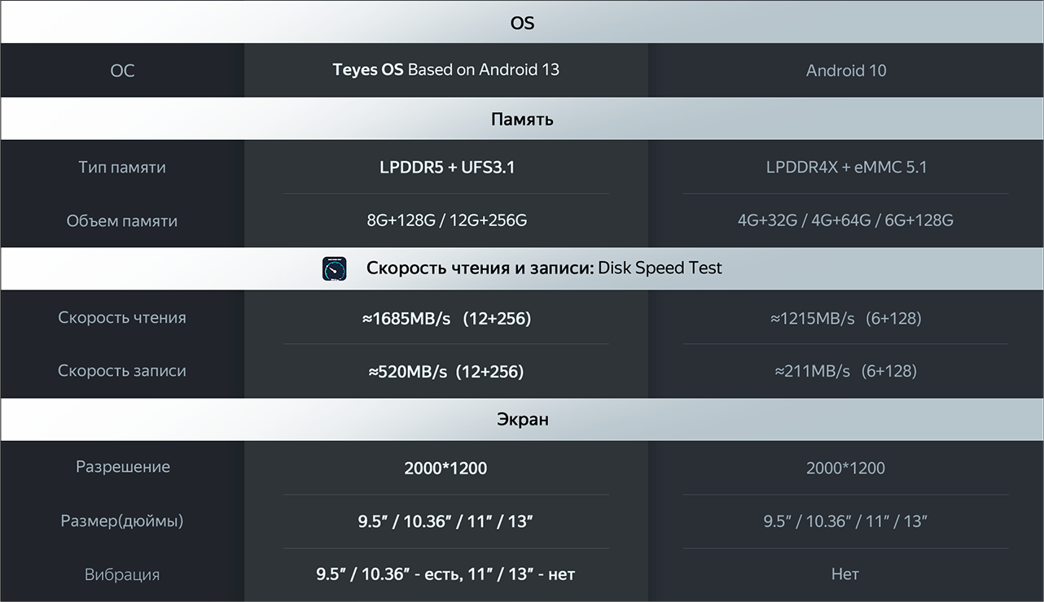Click the LPDDR4X + eMMC 5.1 value

pyautogui.click(x=846, y=168)
